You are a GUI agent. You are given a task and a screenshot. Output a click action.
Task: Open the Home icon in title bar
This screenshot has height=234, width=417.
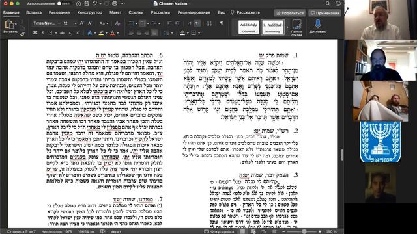click(78, 3)
